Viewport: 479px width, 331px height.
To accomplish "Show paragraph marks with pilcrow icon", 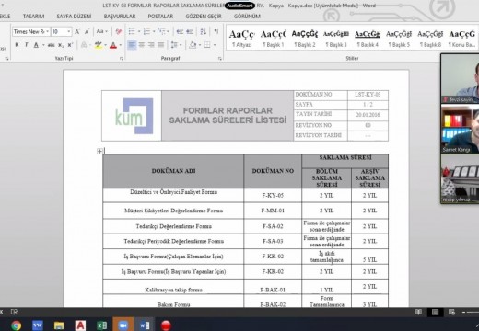I will pyautogui.click(x=216, y=31).
